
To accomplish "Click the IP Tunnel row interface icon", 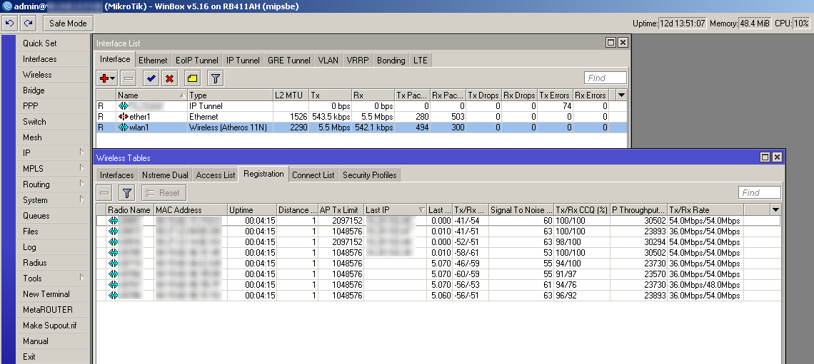I will [x=124, y=106].
